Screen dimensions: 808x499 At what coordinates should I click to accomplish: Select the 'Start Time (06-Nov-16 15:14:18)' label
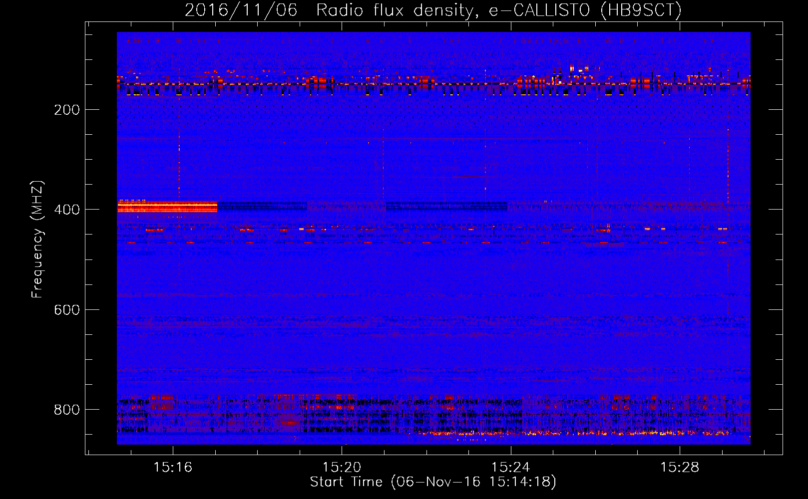(433, 482)
